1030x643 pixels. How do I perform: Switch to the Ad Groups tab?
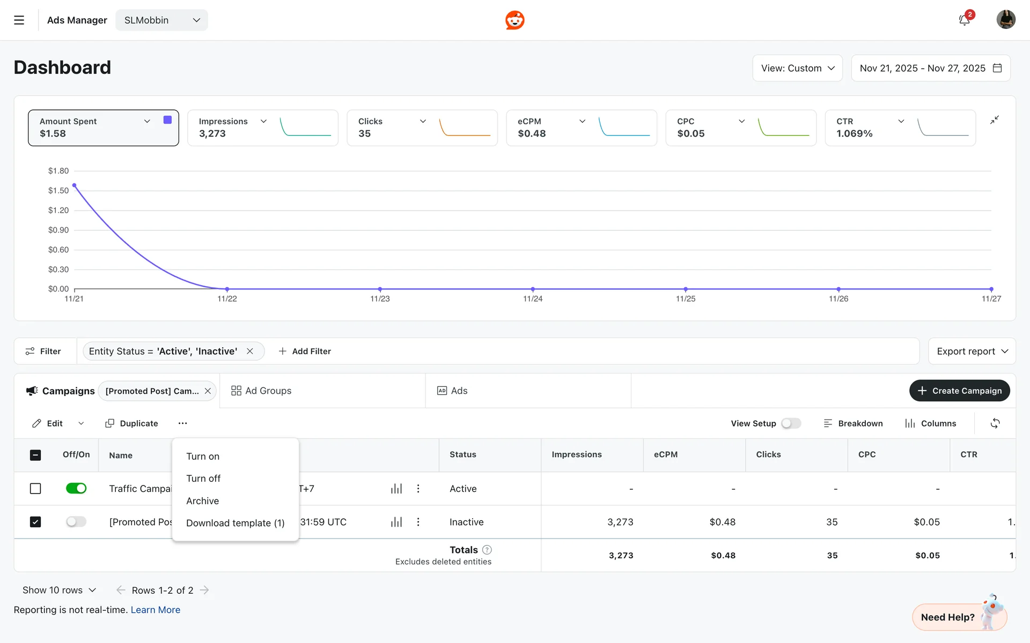coord(261,391)
